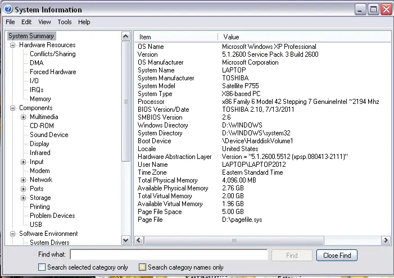Toggle Search selected category only checkbox
Screen dimensions: 394x278
click(x=42, y=267)
